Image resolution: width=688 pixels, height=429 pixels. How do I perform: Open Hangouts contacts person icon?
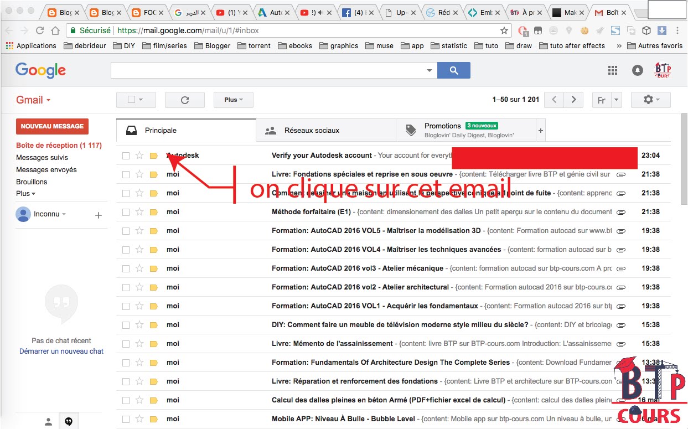coord(48,422)
